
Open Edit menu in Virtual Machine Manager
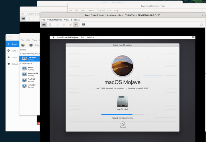pos(28,40)
